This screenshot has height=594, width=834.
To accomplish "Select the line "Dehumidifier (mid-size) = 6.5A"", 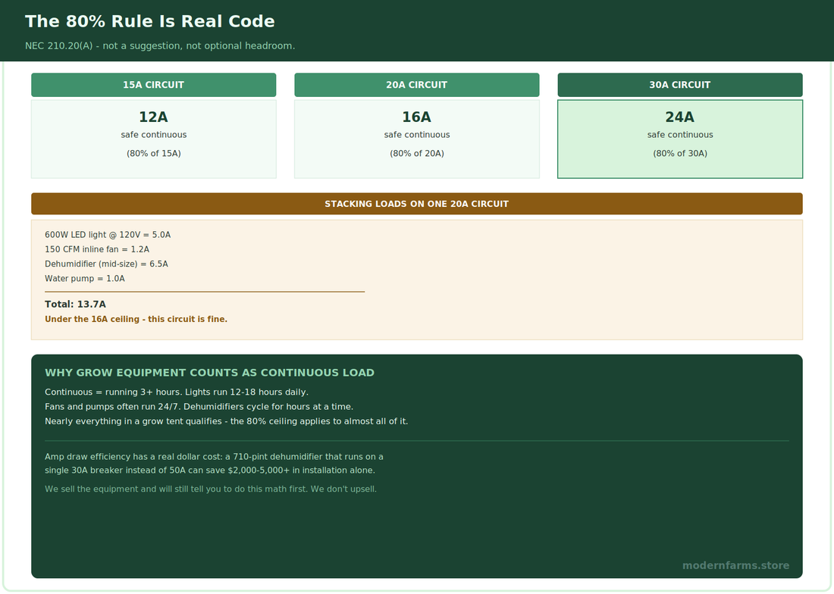I will coord(106,264).
